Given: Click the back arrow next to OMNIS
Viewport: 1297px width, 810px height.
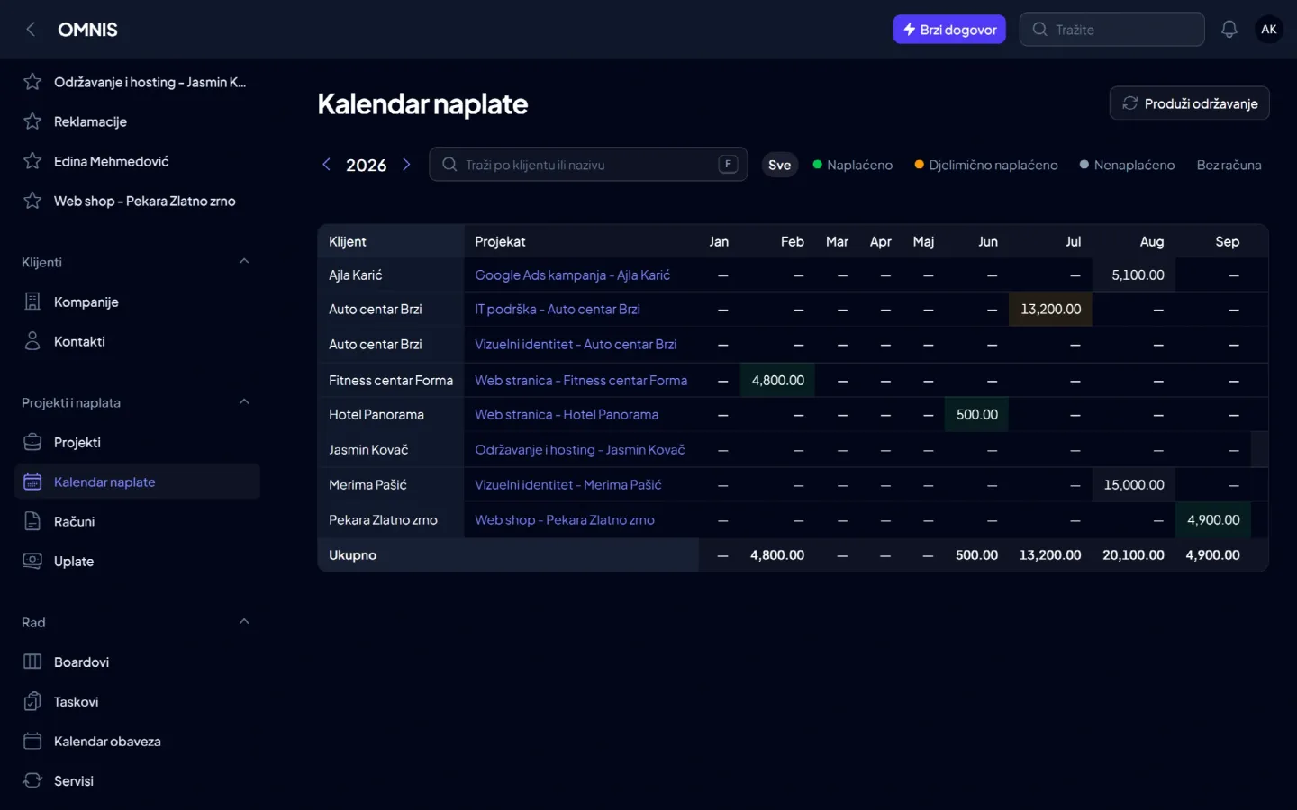Looking at the screenshot, I should click(x=31, y=30).
